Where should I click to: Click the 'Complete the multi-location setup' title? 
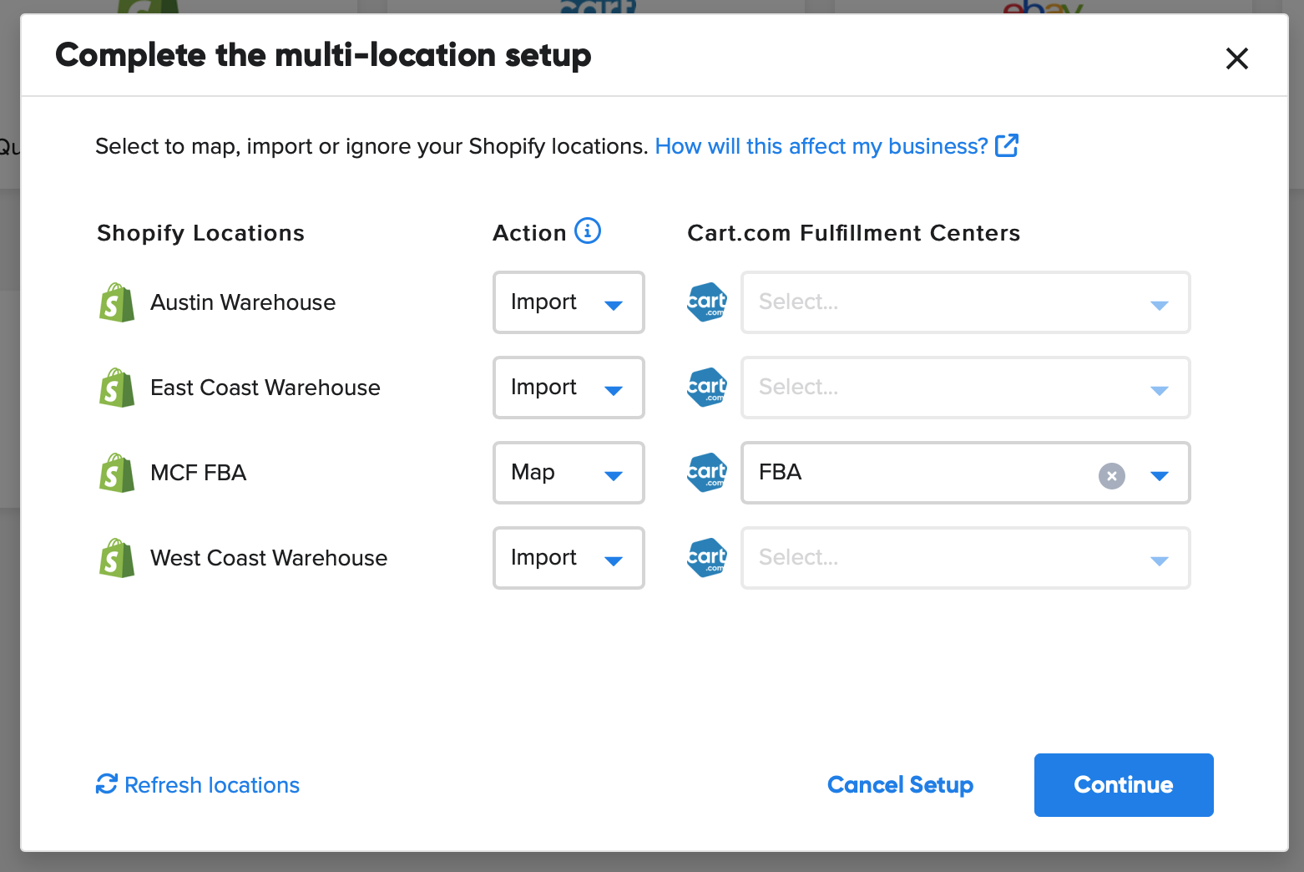pos(323,55)
